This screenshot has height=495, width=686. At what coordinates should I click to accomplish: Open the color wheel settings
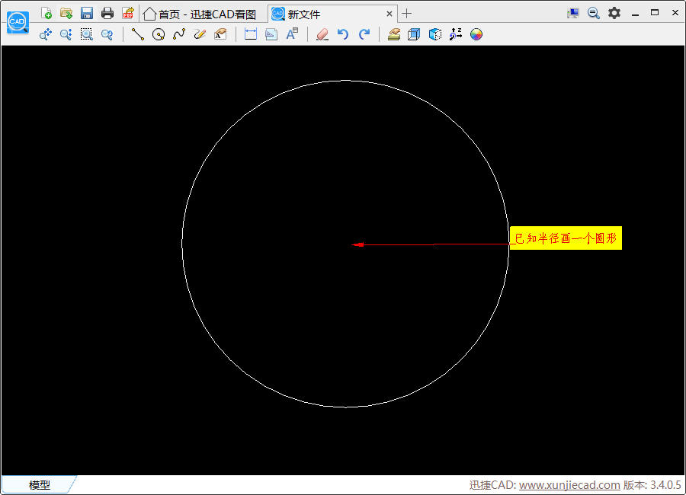pos(476,34)
